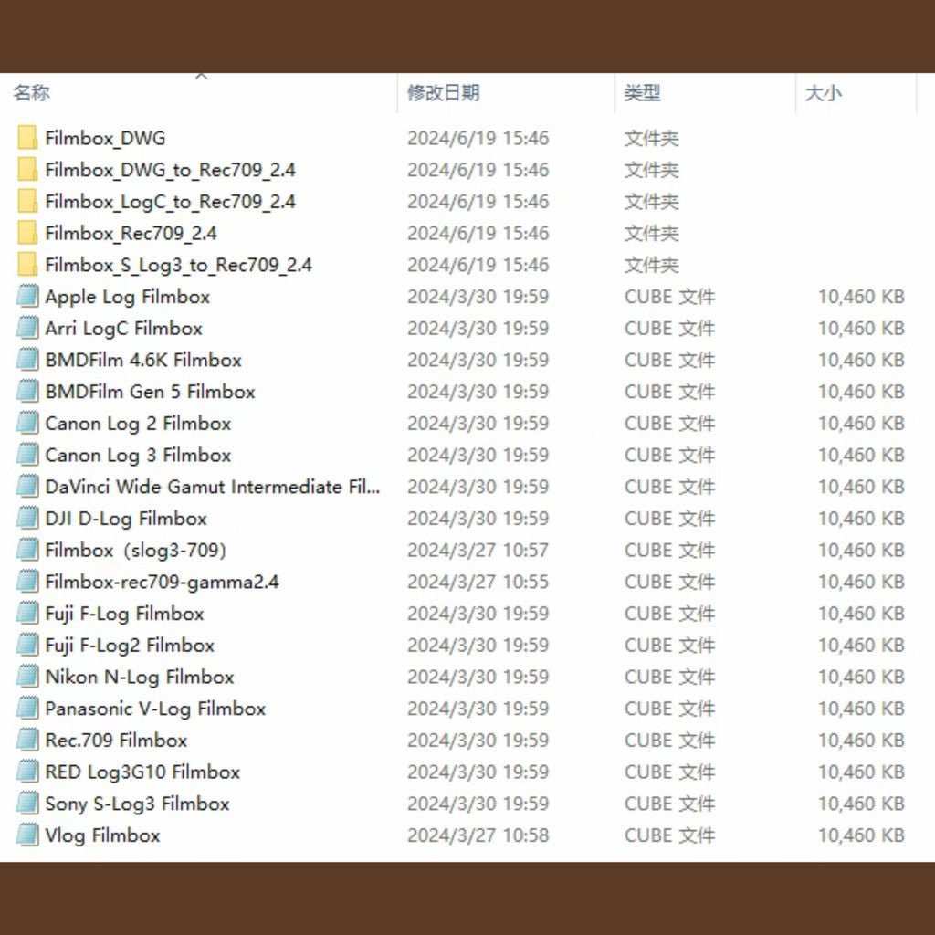935x935 pixels.
Task: Open Filmbox_DWG_to_Rec709_2.4 folder icon
Action: click(x=26, y=169)
